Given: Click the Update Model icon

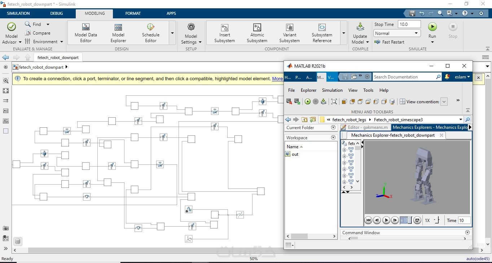Looking at the screenshot, I should 360,27.
